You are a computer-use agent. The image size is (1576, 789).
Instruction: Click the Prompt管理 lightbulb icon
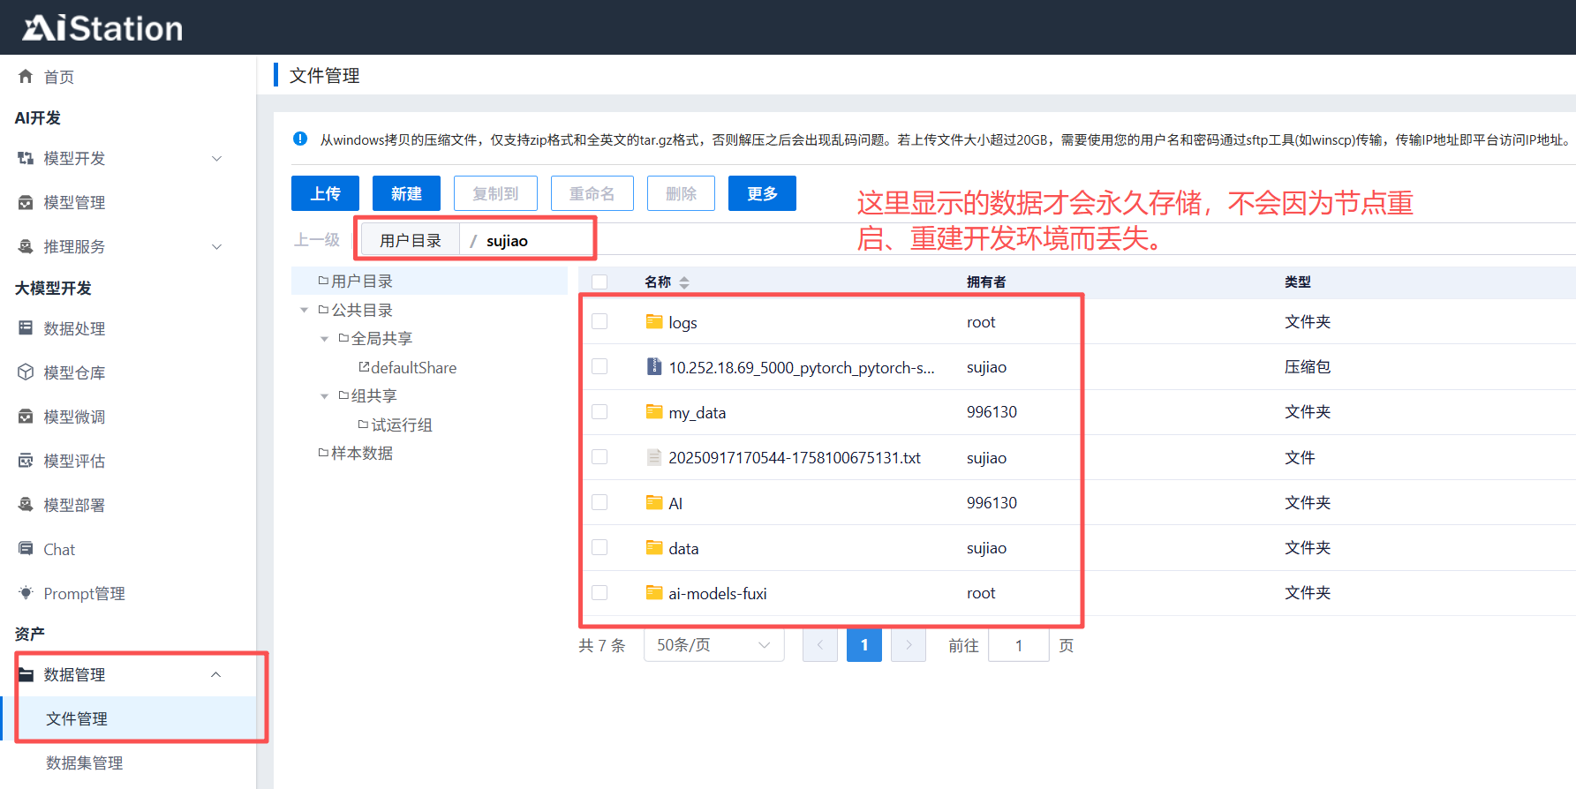26,593
